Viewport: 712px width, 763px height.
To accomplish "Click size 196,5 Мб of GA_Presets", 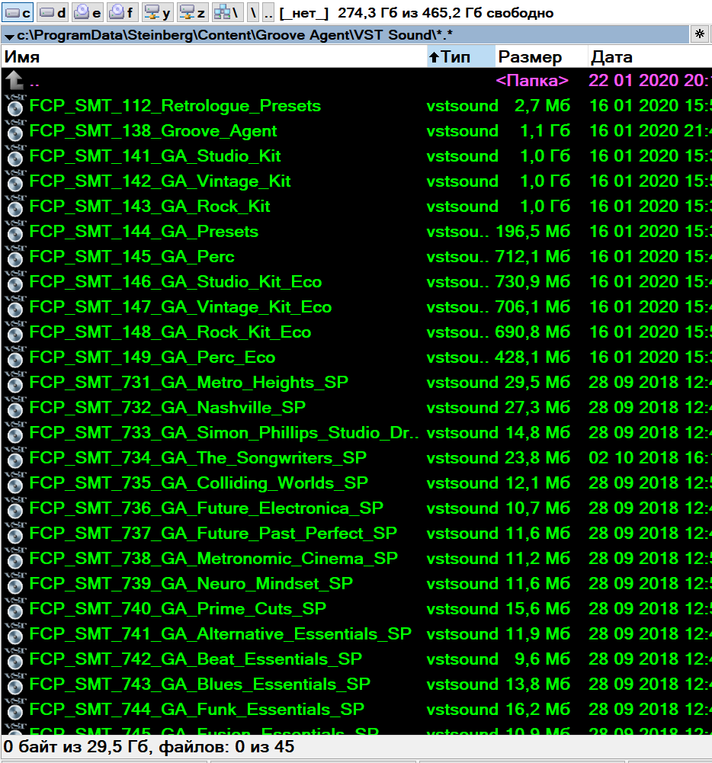I will point(533,232).
